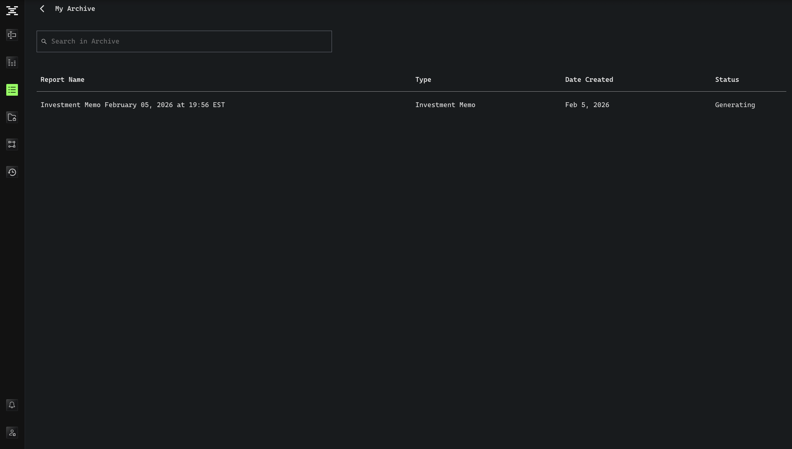Screen dimensions: 792x449
Task: Sort by Date Created column header
Action: pyautogui.click(x=589, y=80)
